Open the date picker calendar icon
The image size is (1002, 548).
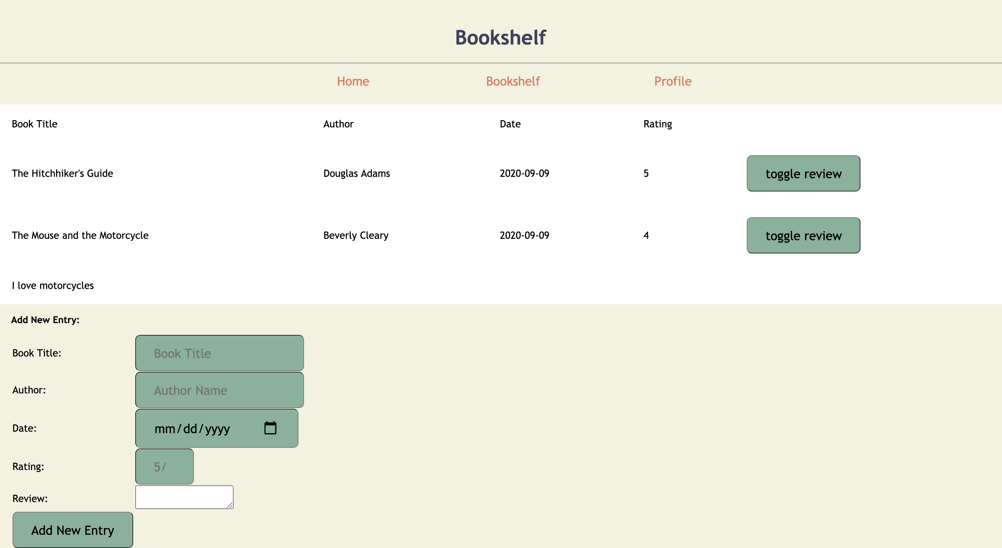270,428
